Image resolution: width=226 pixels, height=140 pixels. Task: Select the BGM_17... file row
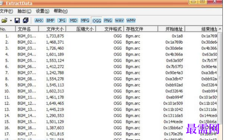tap(109, 134)
